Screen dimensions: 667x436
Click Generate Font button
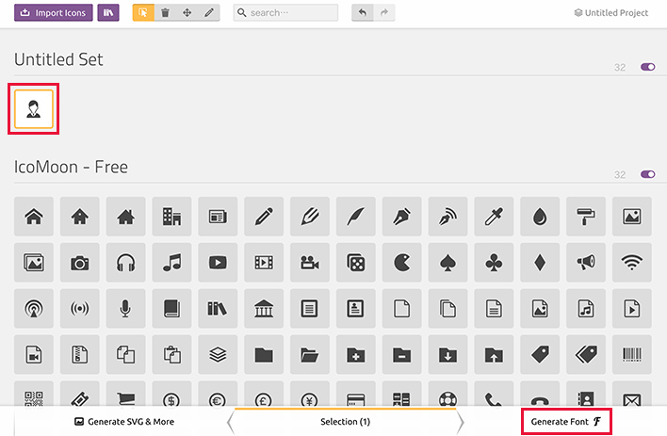point(566,422)
